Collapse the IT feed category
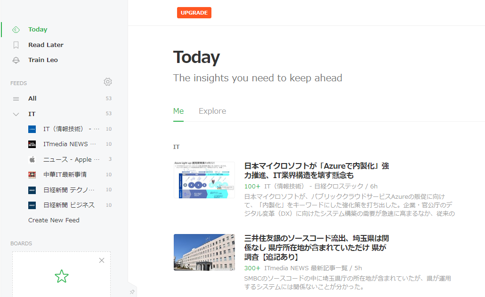 [16, 114]
